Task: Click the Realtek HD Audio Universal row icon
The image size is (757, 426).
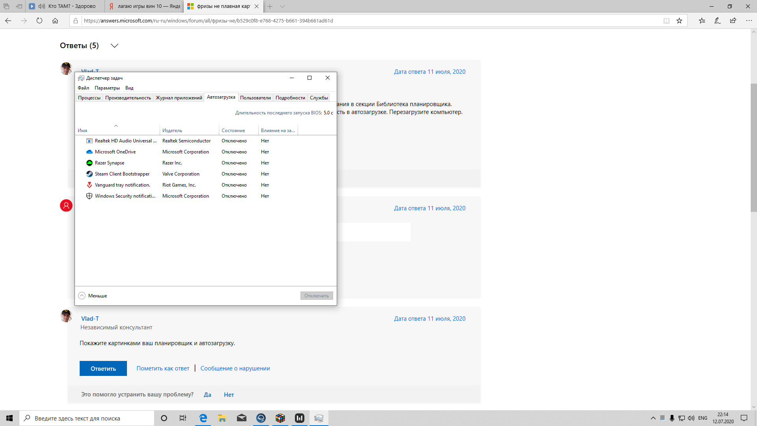Action: click(x=89, y=141)
